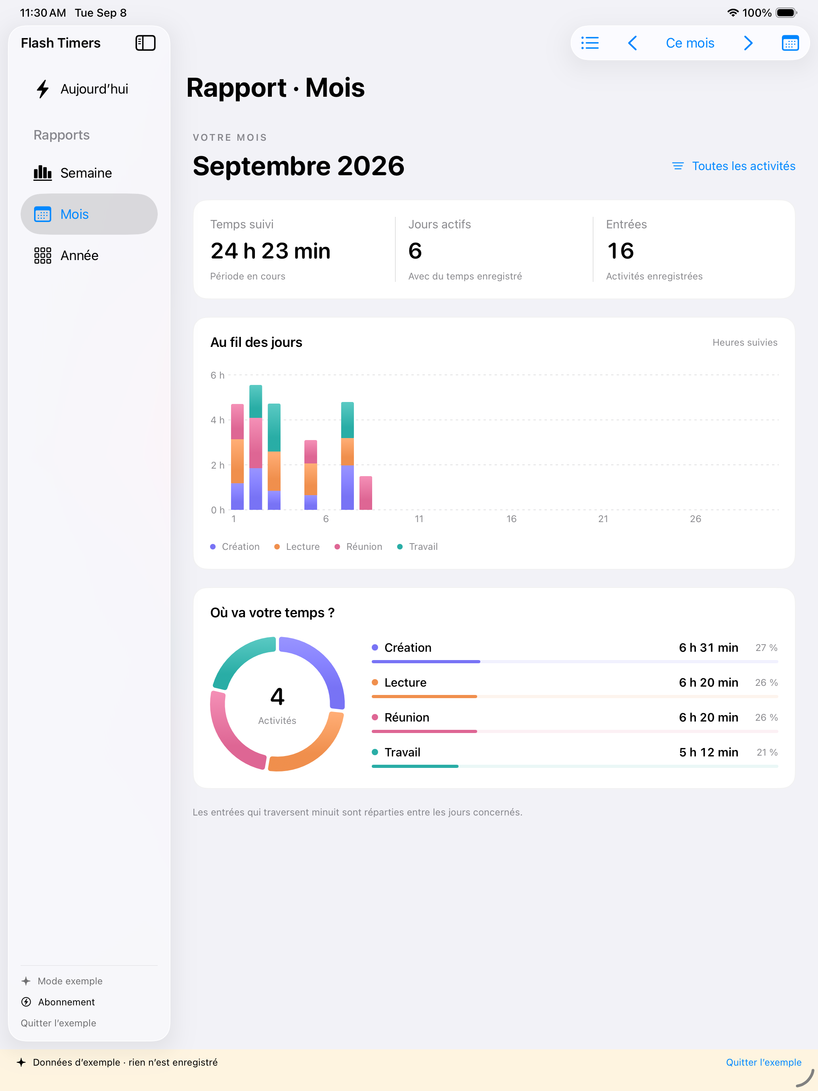Go to previous month with left chevron

pos(633,43)
